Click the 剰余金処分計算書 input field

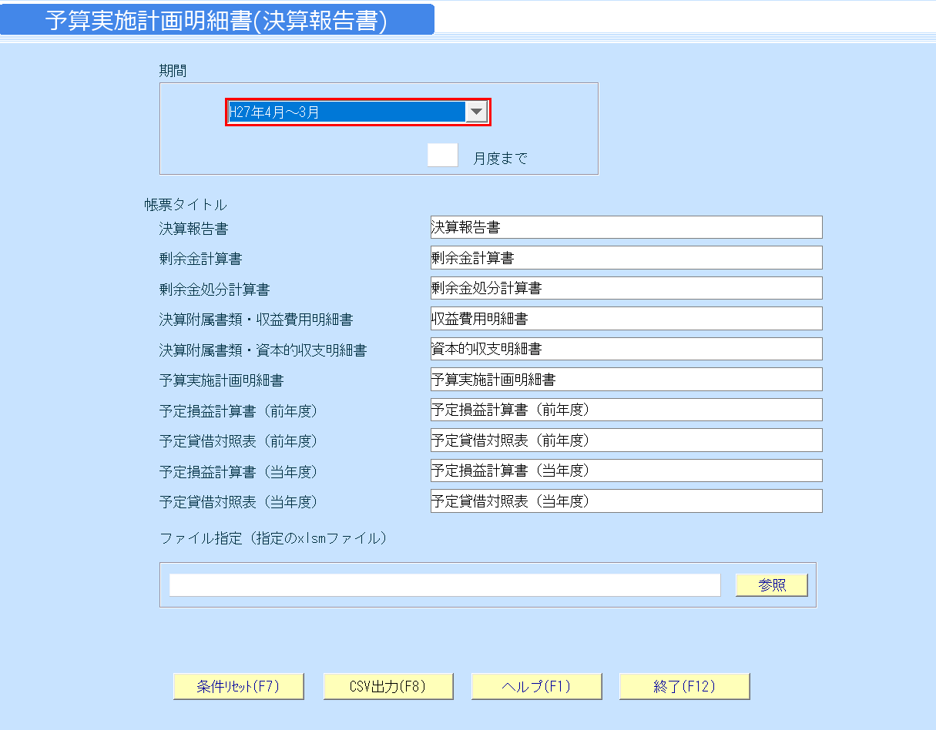pyautogui.click(x=624, y=287)
